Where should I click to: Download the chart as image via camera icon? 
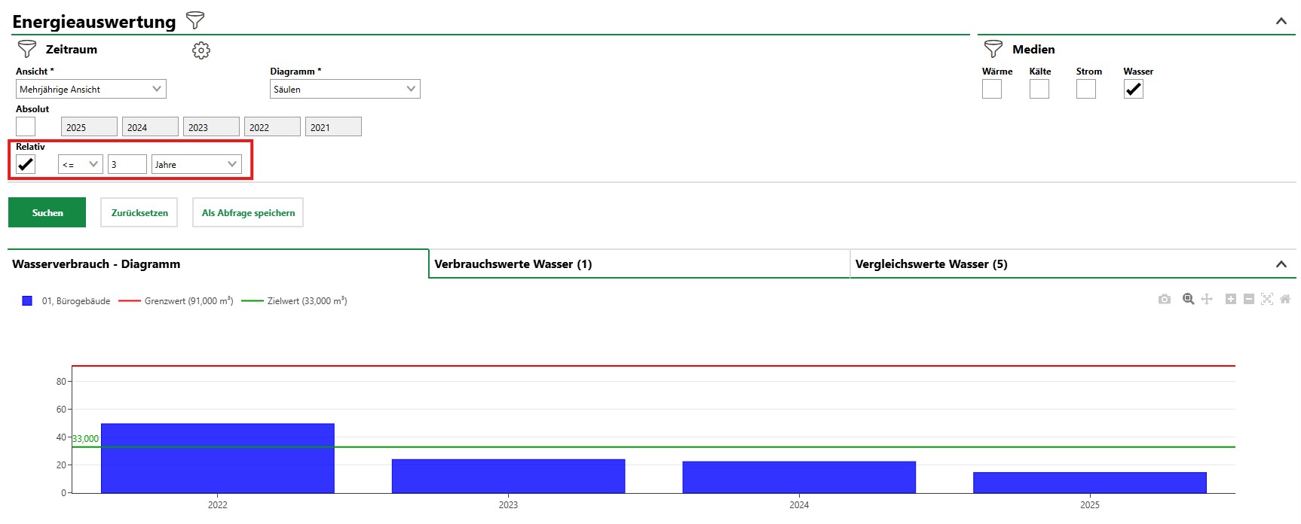click(x=1165, y=299)
